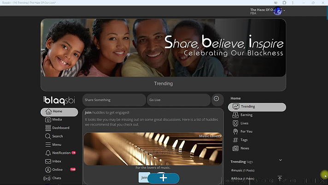Click the Share Something input box

click(x=114, y=100)
